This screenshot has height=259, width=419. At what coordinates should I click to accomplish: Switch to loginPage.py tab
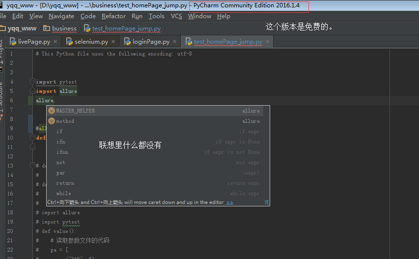point(151,42)
